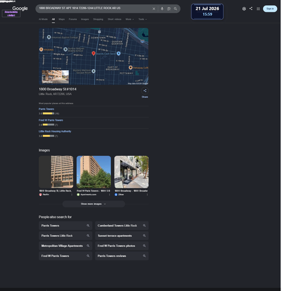
Task: Open the Images tab
Action: (x=85, y=19)
